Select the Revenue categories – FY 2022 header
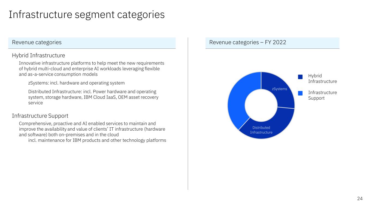This screenshot has width=372, height=209. coord(272,42)
